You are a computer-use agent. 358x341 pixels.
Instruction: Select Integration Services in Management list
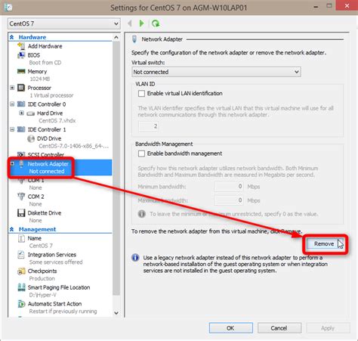point(52,255)
